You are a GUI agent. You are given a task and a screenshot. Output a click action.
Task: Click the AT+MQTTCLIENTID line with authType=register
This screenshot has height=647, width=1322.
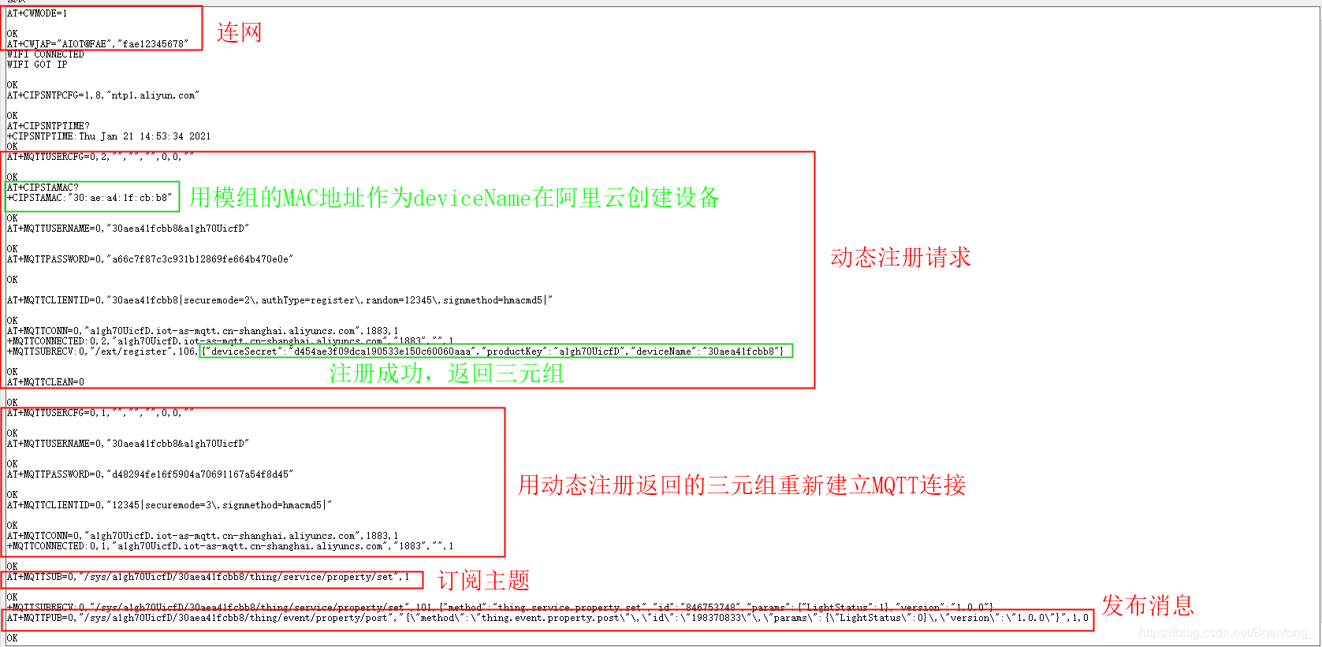(280, 300)
